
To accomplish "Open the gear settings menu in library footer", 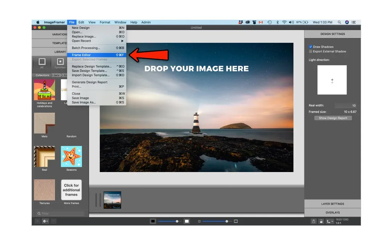I will point(45,221).
